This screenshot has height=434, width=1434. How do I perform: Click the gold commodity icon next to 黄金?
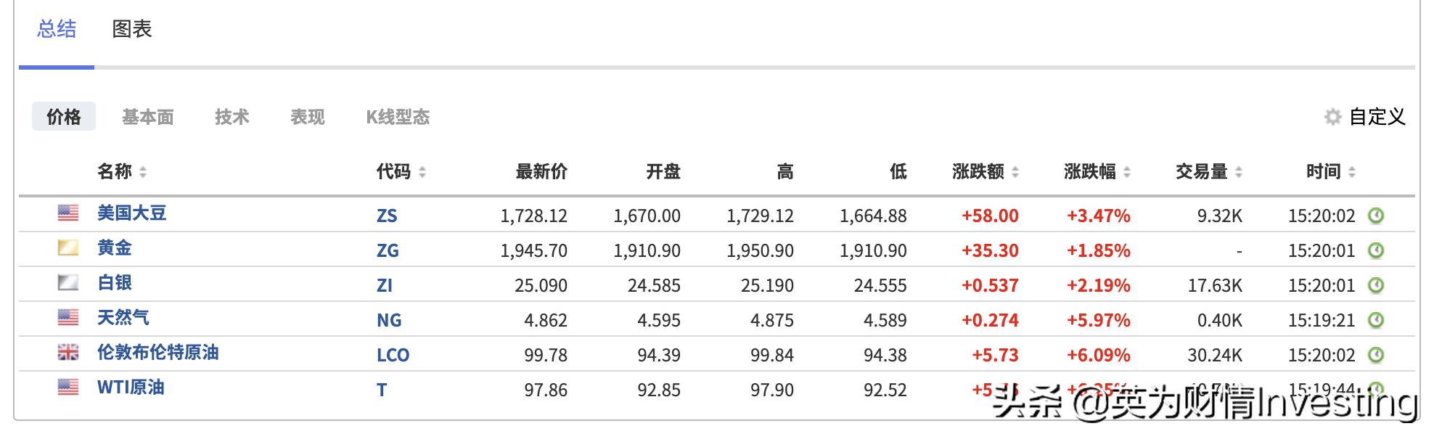[68, 249]
